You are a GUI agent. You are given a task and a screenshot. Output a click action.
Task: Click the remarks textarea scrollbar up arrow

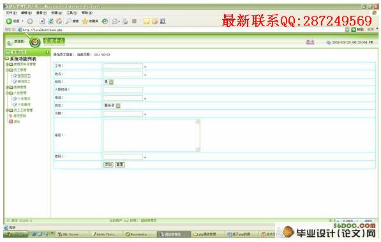(x=198, y=121)
